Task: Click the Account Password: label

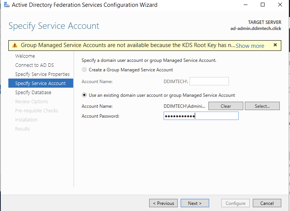Action: 101,116
